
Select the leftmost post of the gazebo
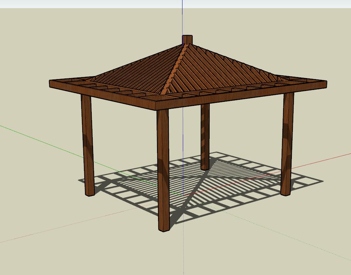88,145
